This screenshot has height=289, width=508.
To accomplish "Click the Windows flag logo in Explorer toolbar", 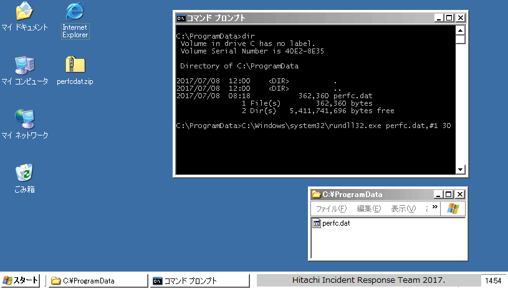I will tap(453, 208).
